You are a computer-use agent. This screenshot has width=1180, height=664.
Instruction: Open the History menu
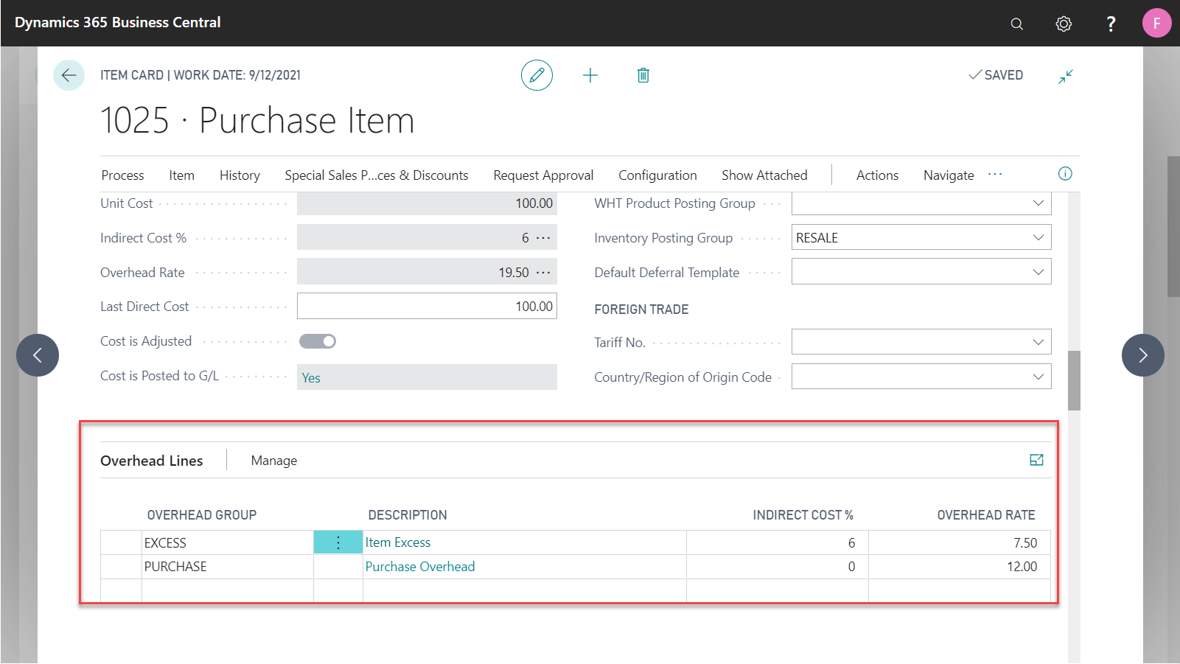[x=240, y=175]
